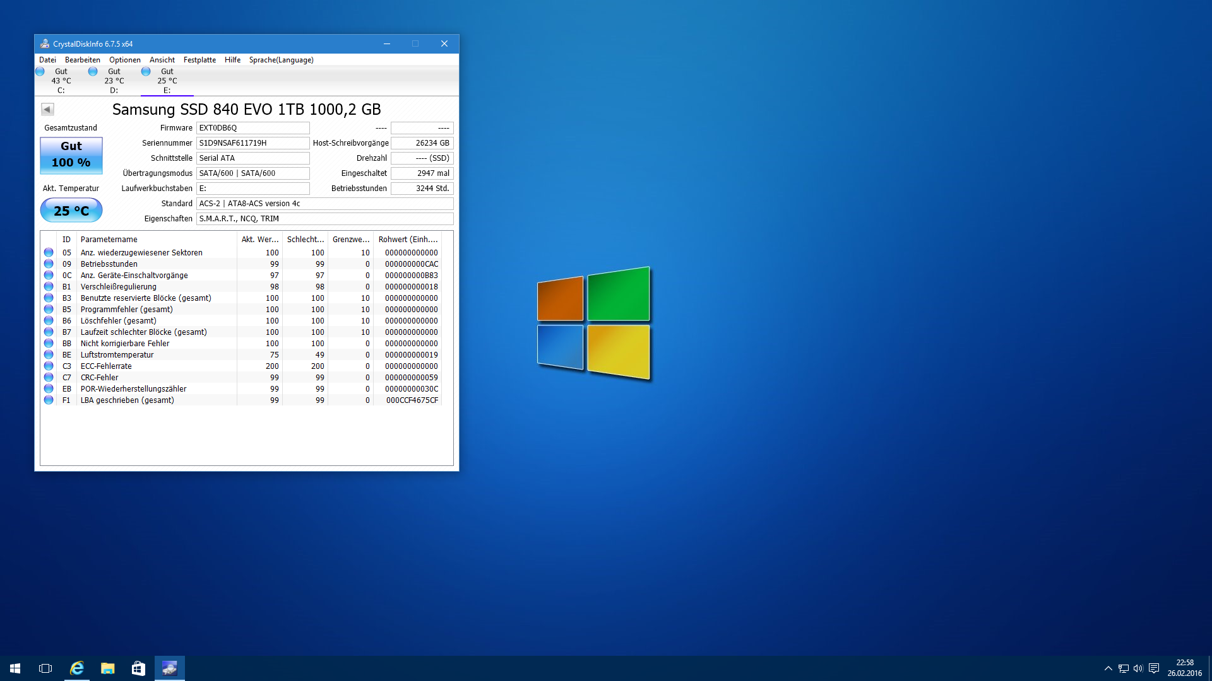Viewport: 1212px width, 681px height.
Task: Open the Datei menu
Action: coord(47,60)
